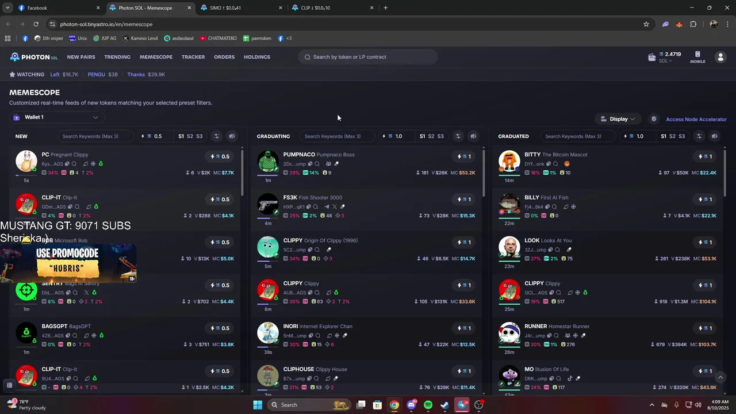Open the TRACKER page
This screenshot has width=736, height=414.
pyautogui.click(x=193, y=57)
